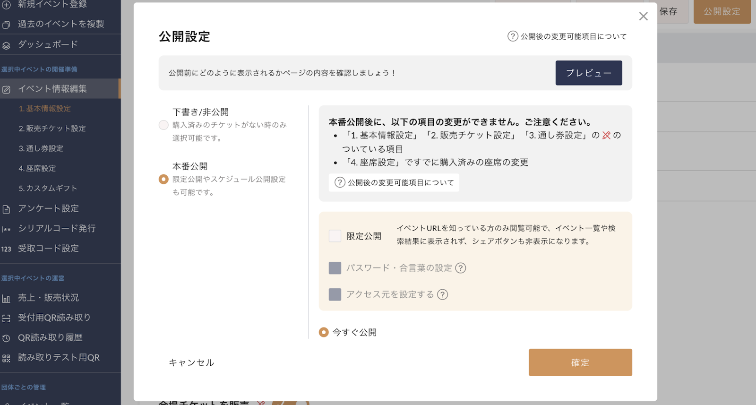The width and height of the screenshot is (756, 405).
Task: Toggle the パスワード・合言葉の設定 checkbox
Action: click(x=335, y=268)
